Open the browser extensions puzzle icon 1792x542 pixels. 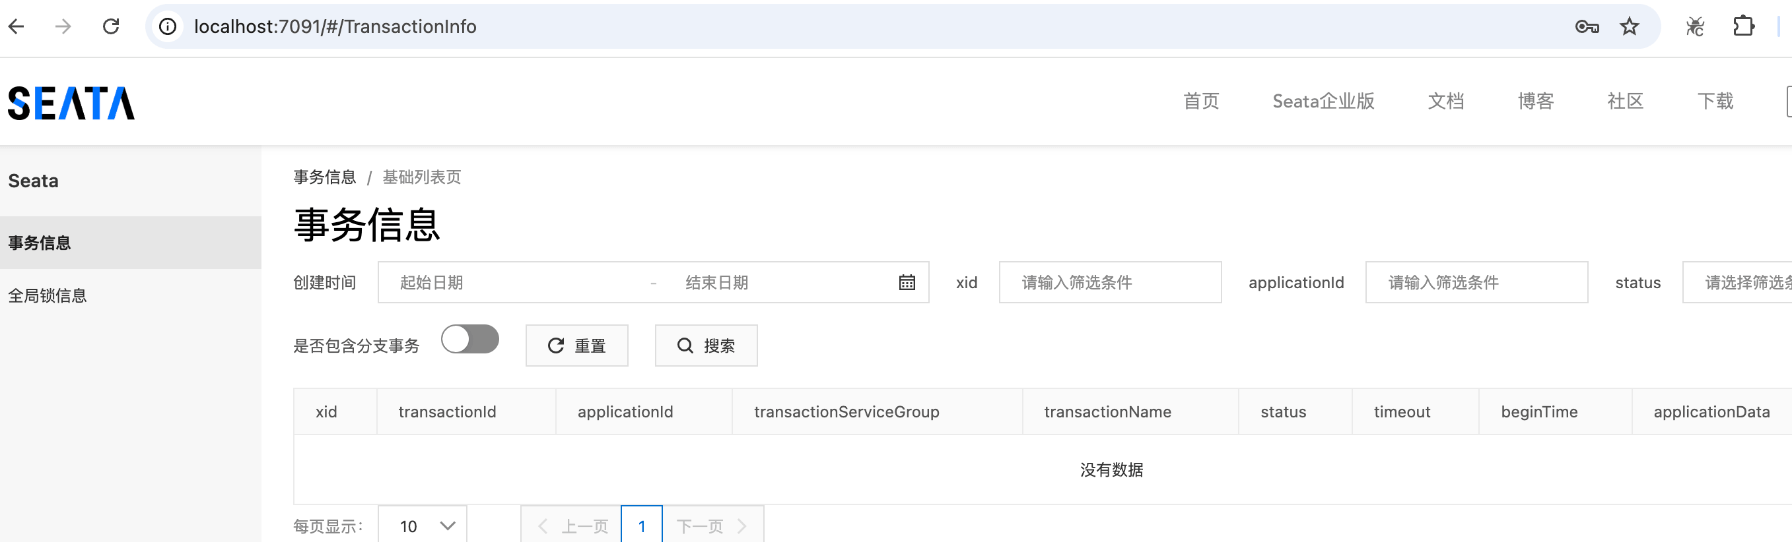[1742, 26]
